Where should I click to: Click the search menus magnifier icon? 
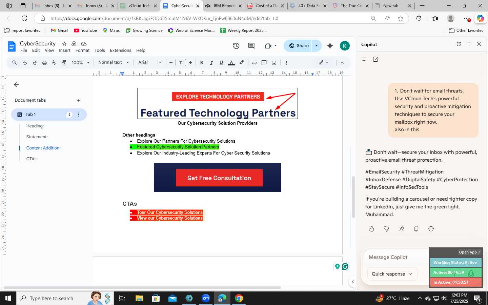point(15,62)
